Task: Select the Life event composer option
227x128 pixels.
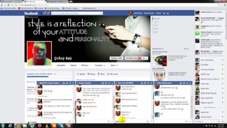Action: [113, 74]
